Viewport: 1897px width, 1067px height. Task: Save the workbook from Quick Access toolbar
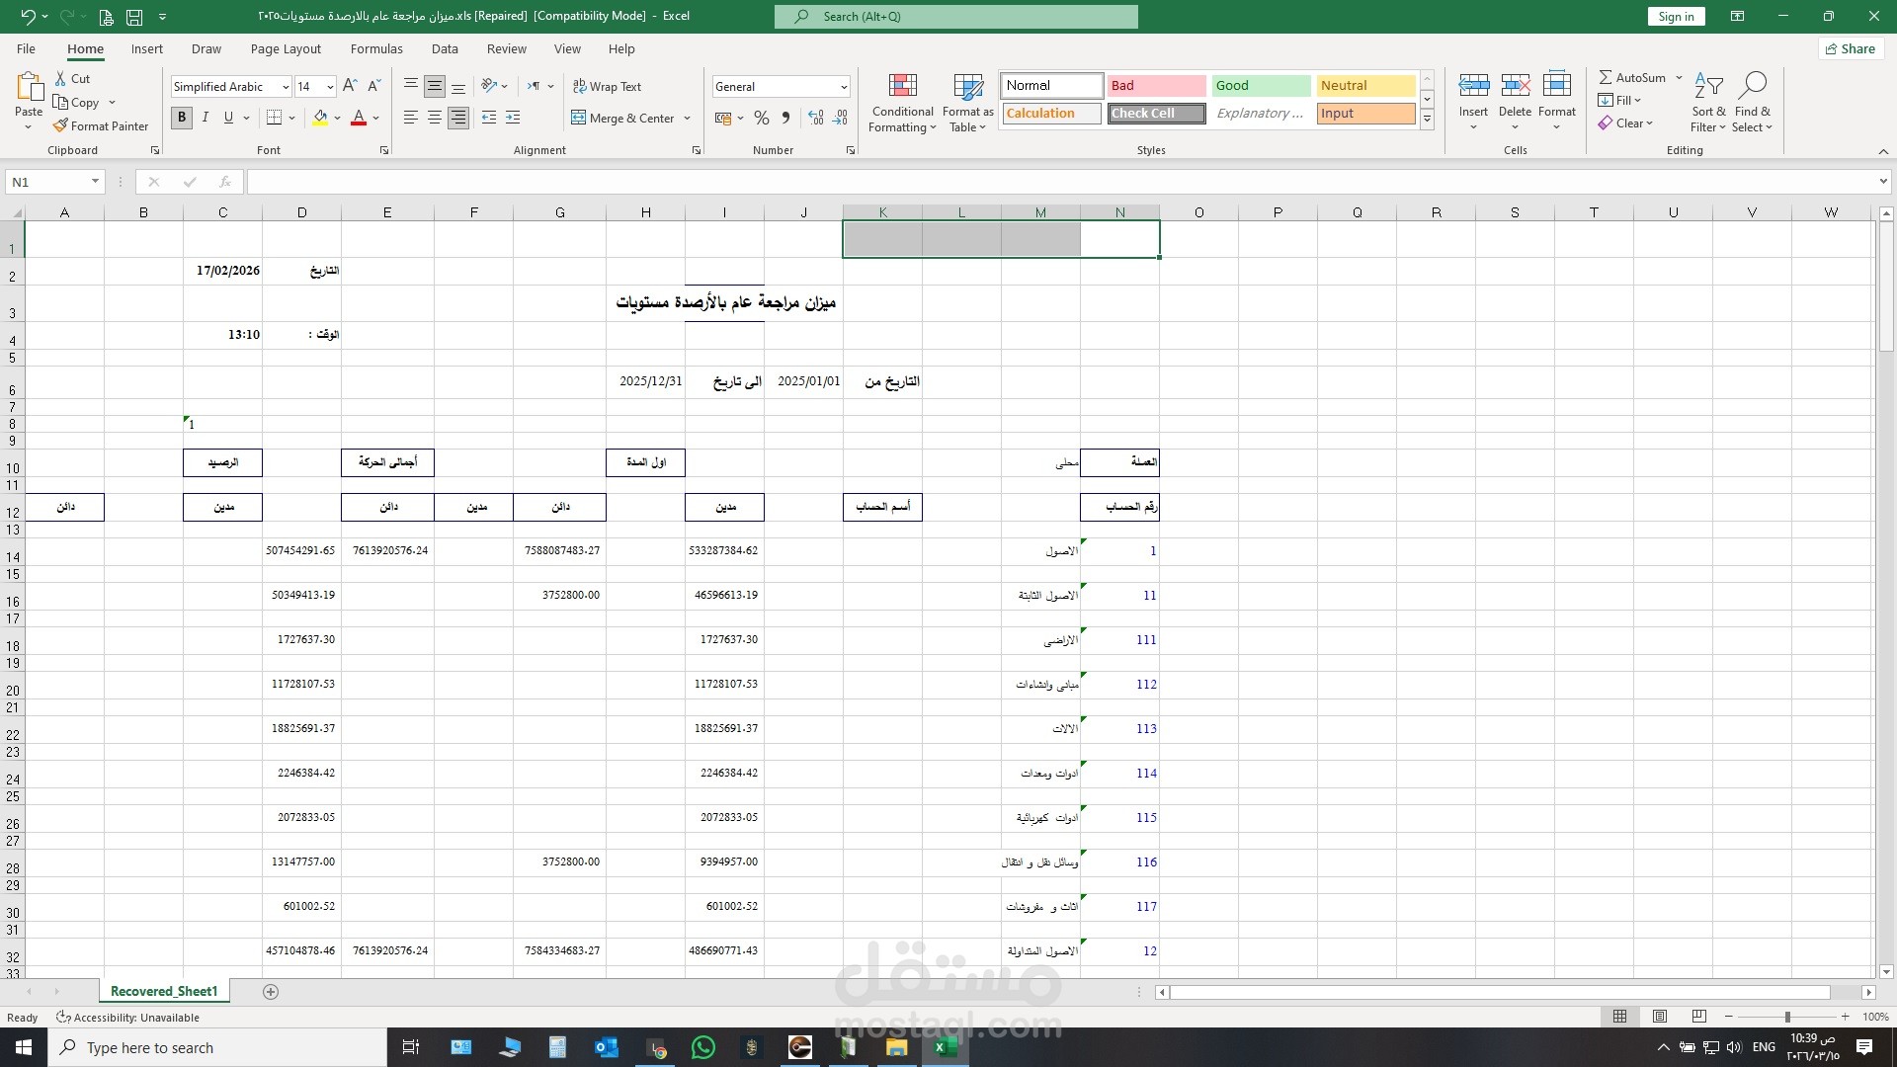click(x=134, y=17)
